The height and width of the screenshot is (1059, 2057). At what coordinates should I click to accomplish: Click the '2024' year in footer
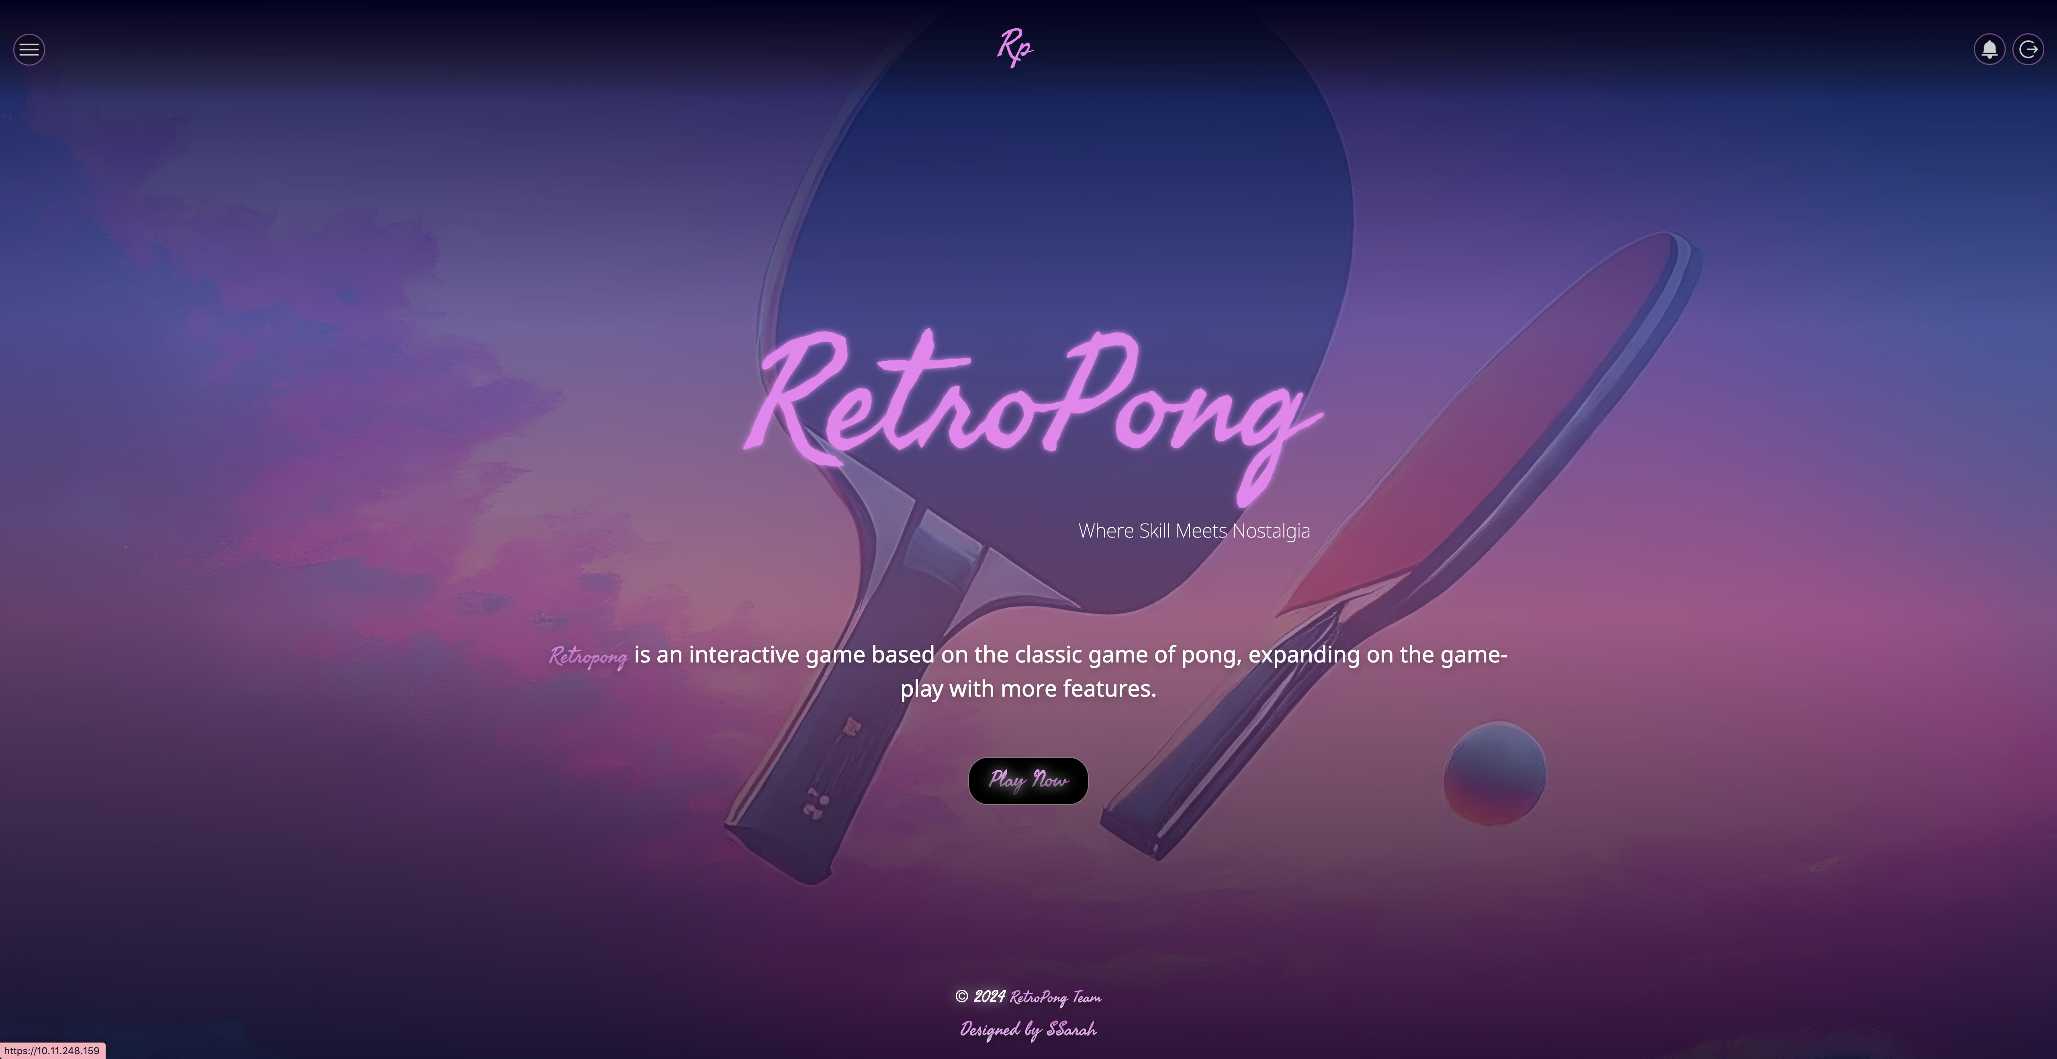[x=989, y=996]
